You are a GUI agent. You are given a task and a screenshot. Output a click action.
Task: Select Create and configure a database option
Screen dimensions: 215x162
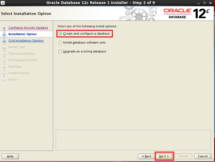(84, 34)
